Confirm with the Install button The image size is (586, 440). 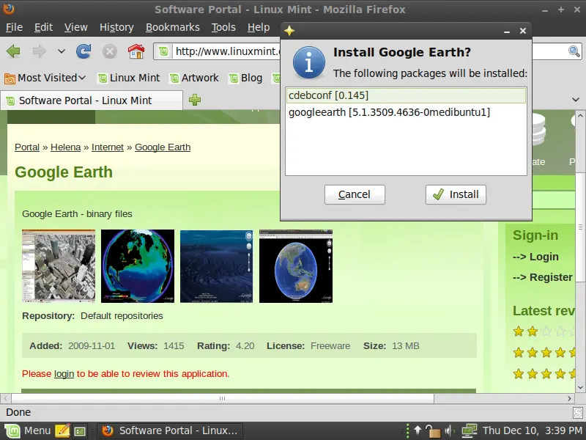(x=456, y=194)
